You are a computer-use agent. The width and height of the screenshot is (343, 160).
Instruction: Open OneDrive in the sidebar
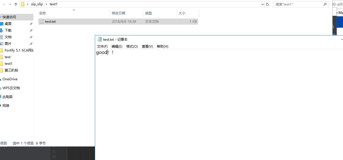click(x=10, y=79)
